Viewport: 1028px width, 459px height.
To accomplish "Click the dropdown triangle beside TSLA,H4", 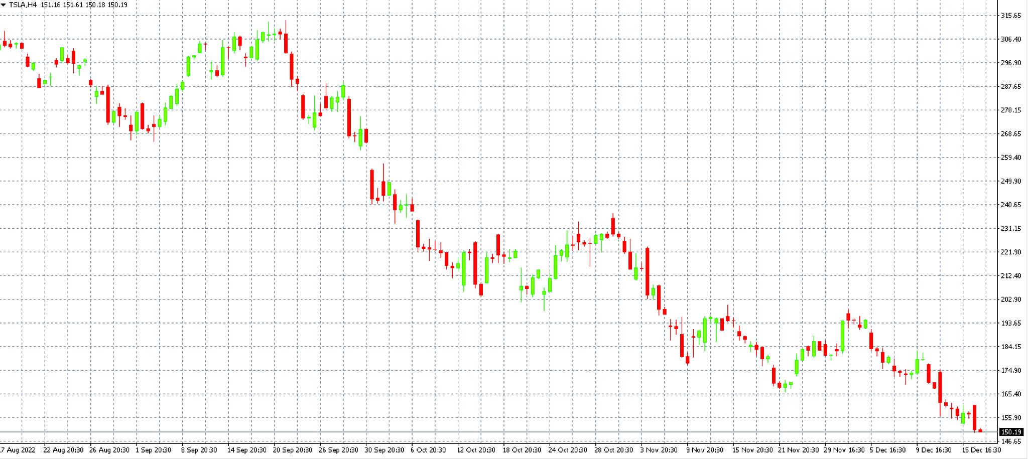I will tap(4, 5).
